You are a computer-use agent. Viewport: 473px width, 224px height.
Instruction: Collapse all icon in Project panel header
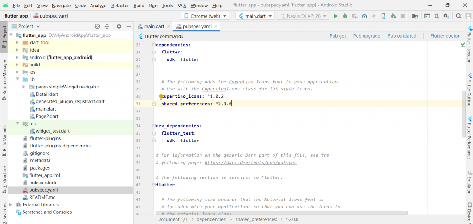coord(107,26)
